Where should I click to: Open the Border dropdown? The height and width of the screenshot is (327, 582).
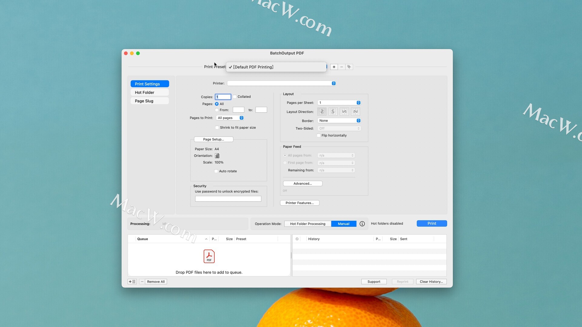click(x=339, y=121)
